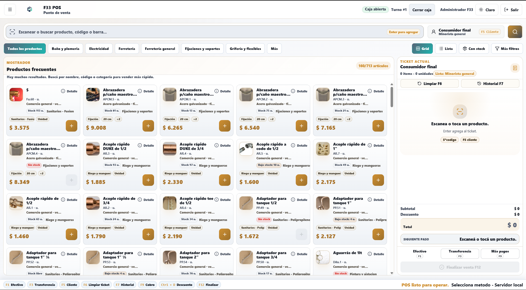Click Cerrar caja button
Screen dimensions: 526x290
pyautogui.click(x=422, y=10)
